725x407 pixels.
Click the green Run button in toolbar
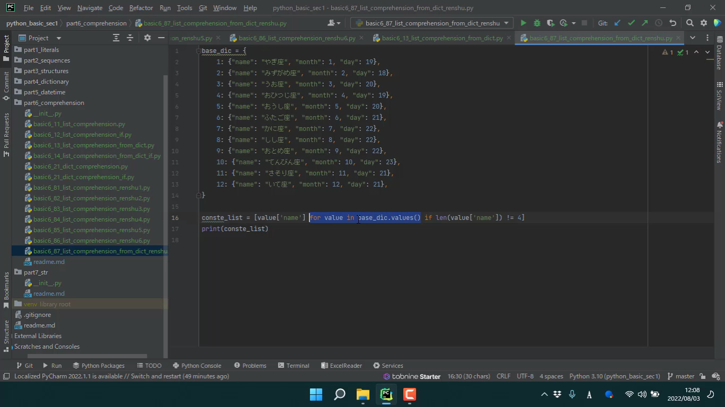click(x=523, y=23)
